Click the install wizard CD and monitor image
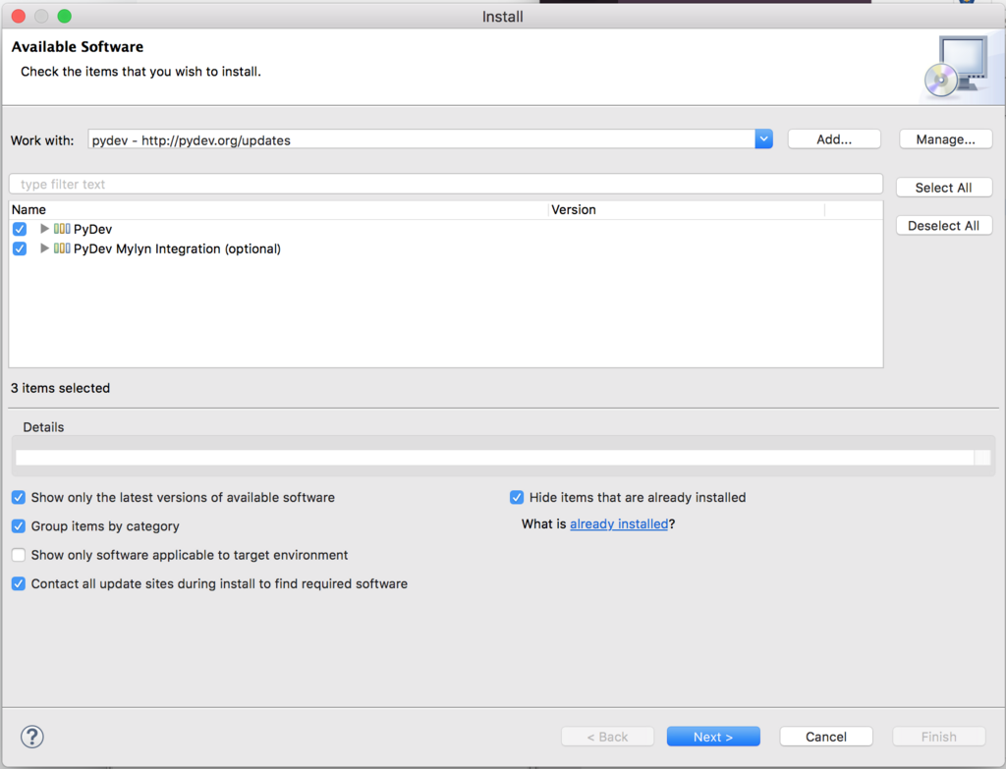Viewport: 1006px width, 769px height. pyautogui.click(x=957, y=66)
